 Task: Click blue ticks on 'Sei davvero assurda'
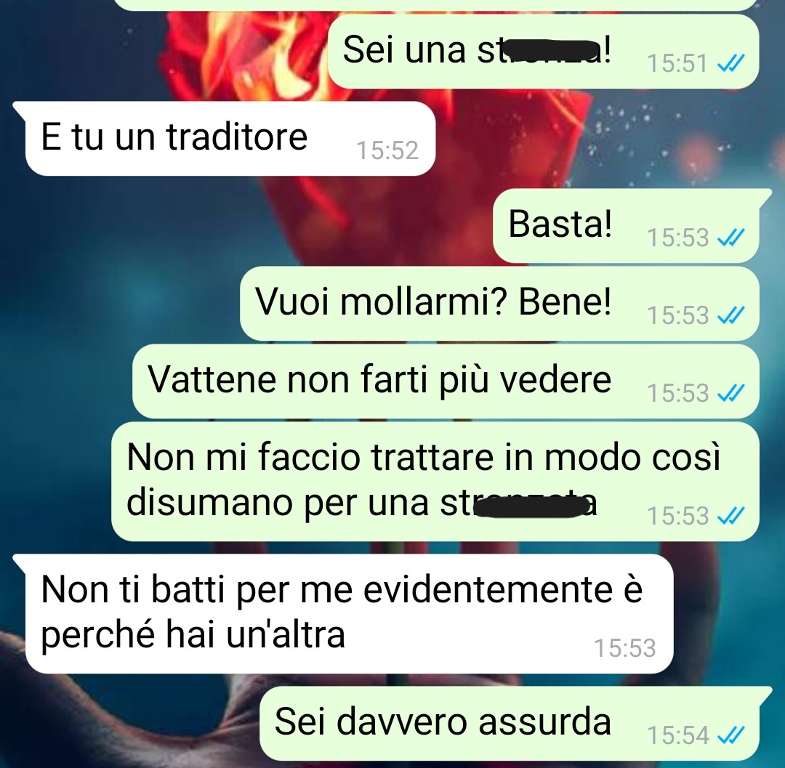(x=731, y=735)
